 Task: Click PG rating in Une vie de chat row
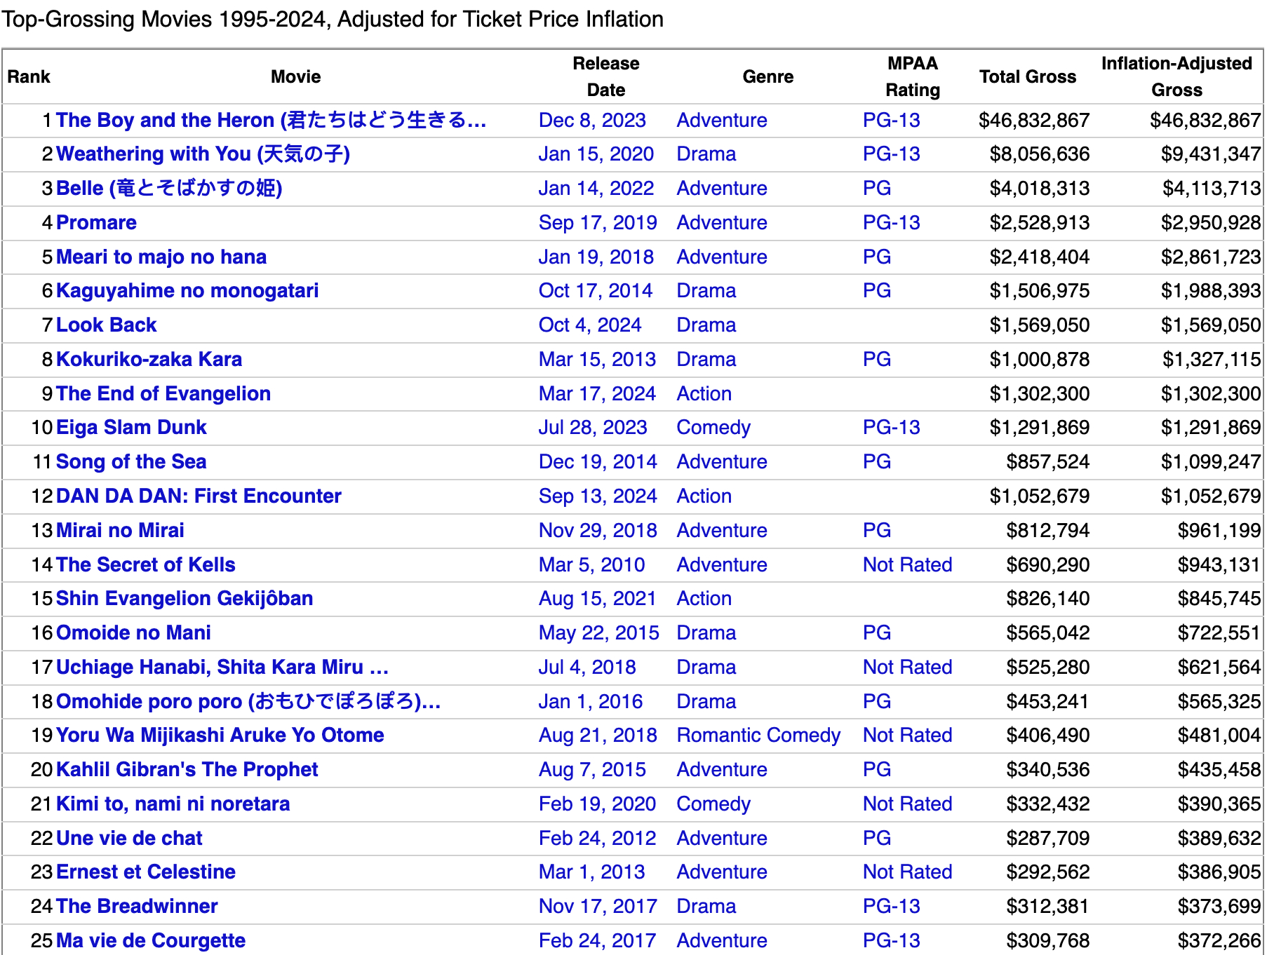click(x=877, y=838)
